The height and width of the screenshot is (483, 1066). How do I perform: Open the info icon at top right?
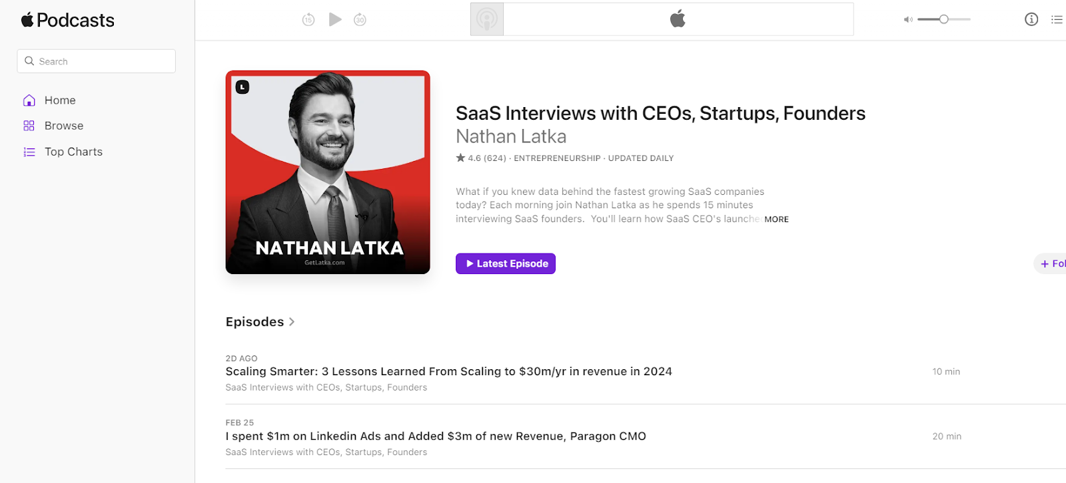1031,19
